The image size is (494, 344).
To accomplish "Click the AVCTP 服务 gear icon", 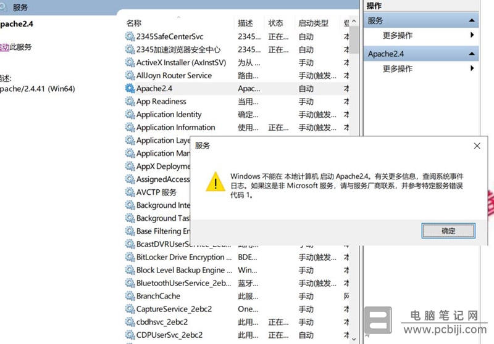I will pyautogui.click(x=130, y=192).
